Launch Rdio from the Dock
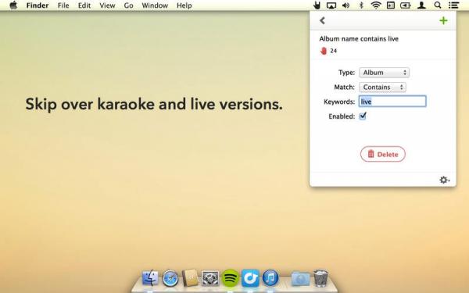469x293 pixels. point(250,278)
